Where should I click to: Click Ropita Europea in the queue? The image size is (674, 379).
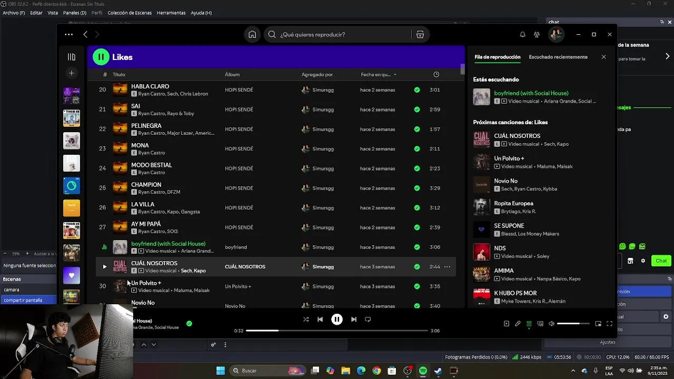pos(513,203)
